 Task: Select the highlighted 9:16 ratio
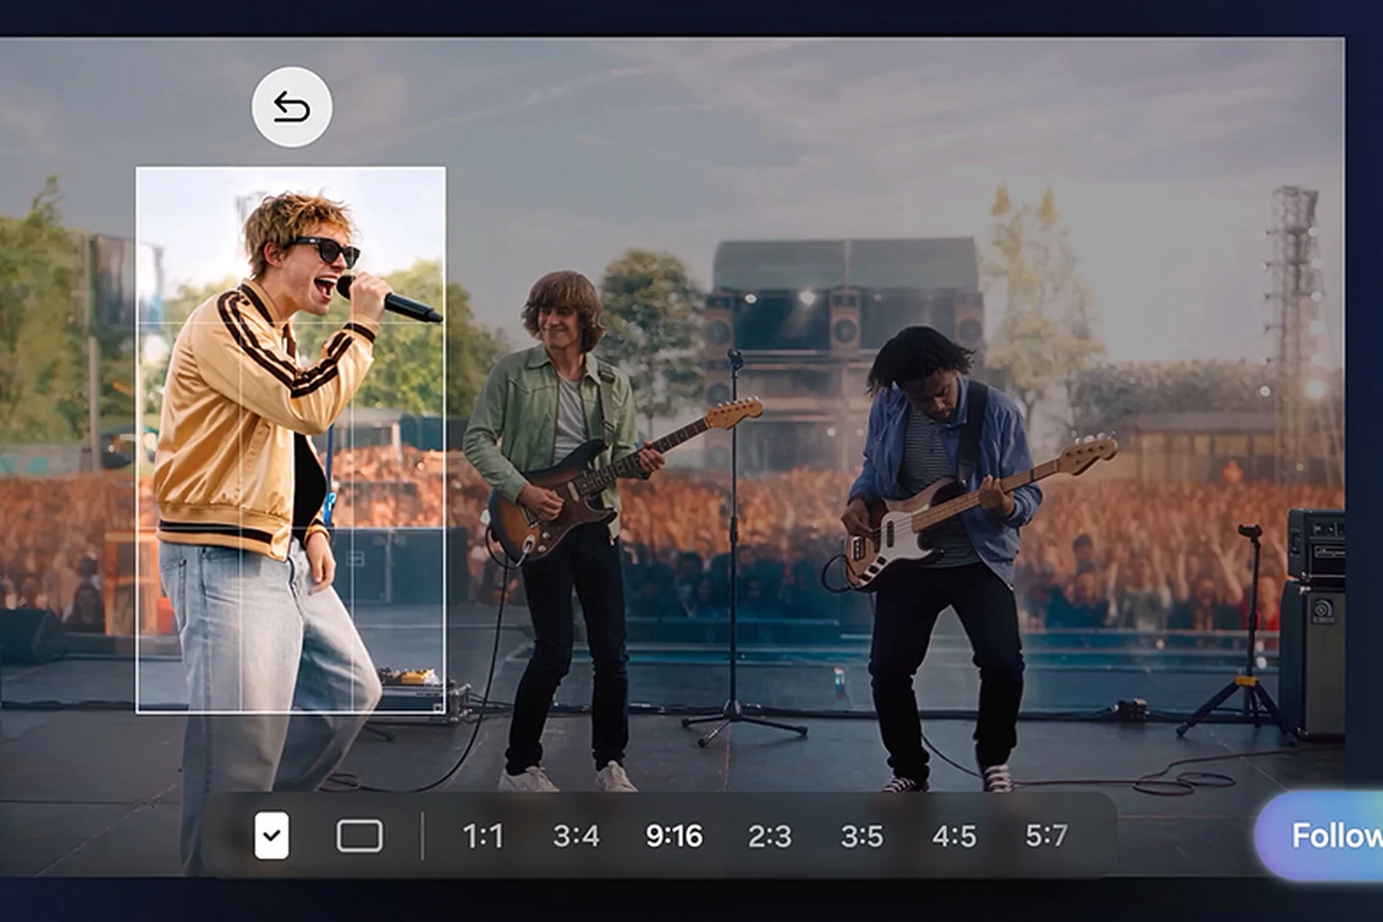pos(674,836)
